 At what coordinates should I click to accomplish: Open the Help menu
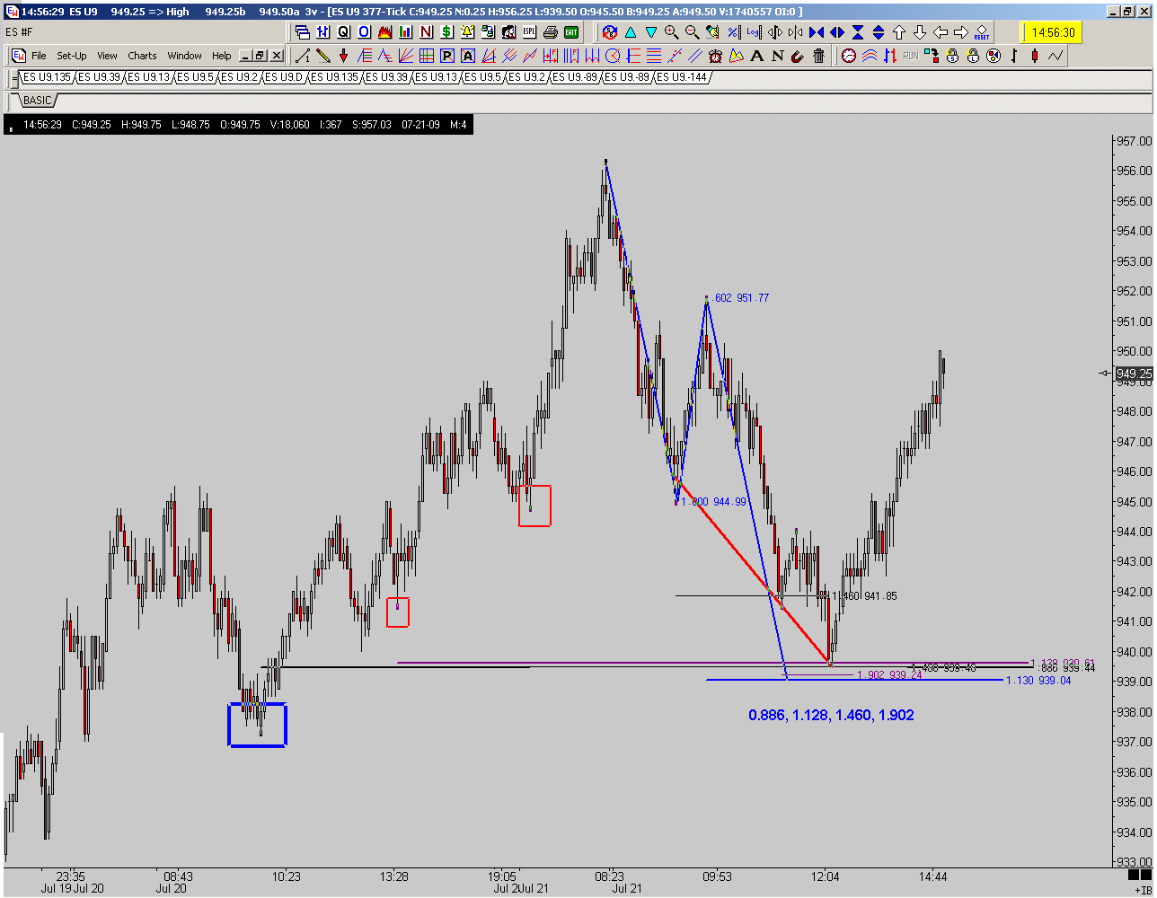221,56
